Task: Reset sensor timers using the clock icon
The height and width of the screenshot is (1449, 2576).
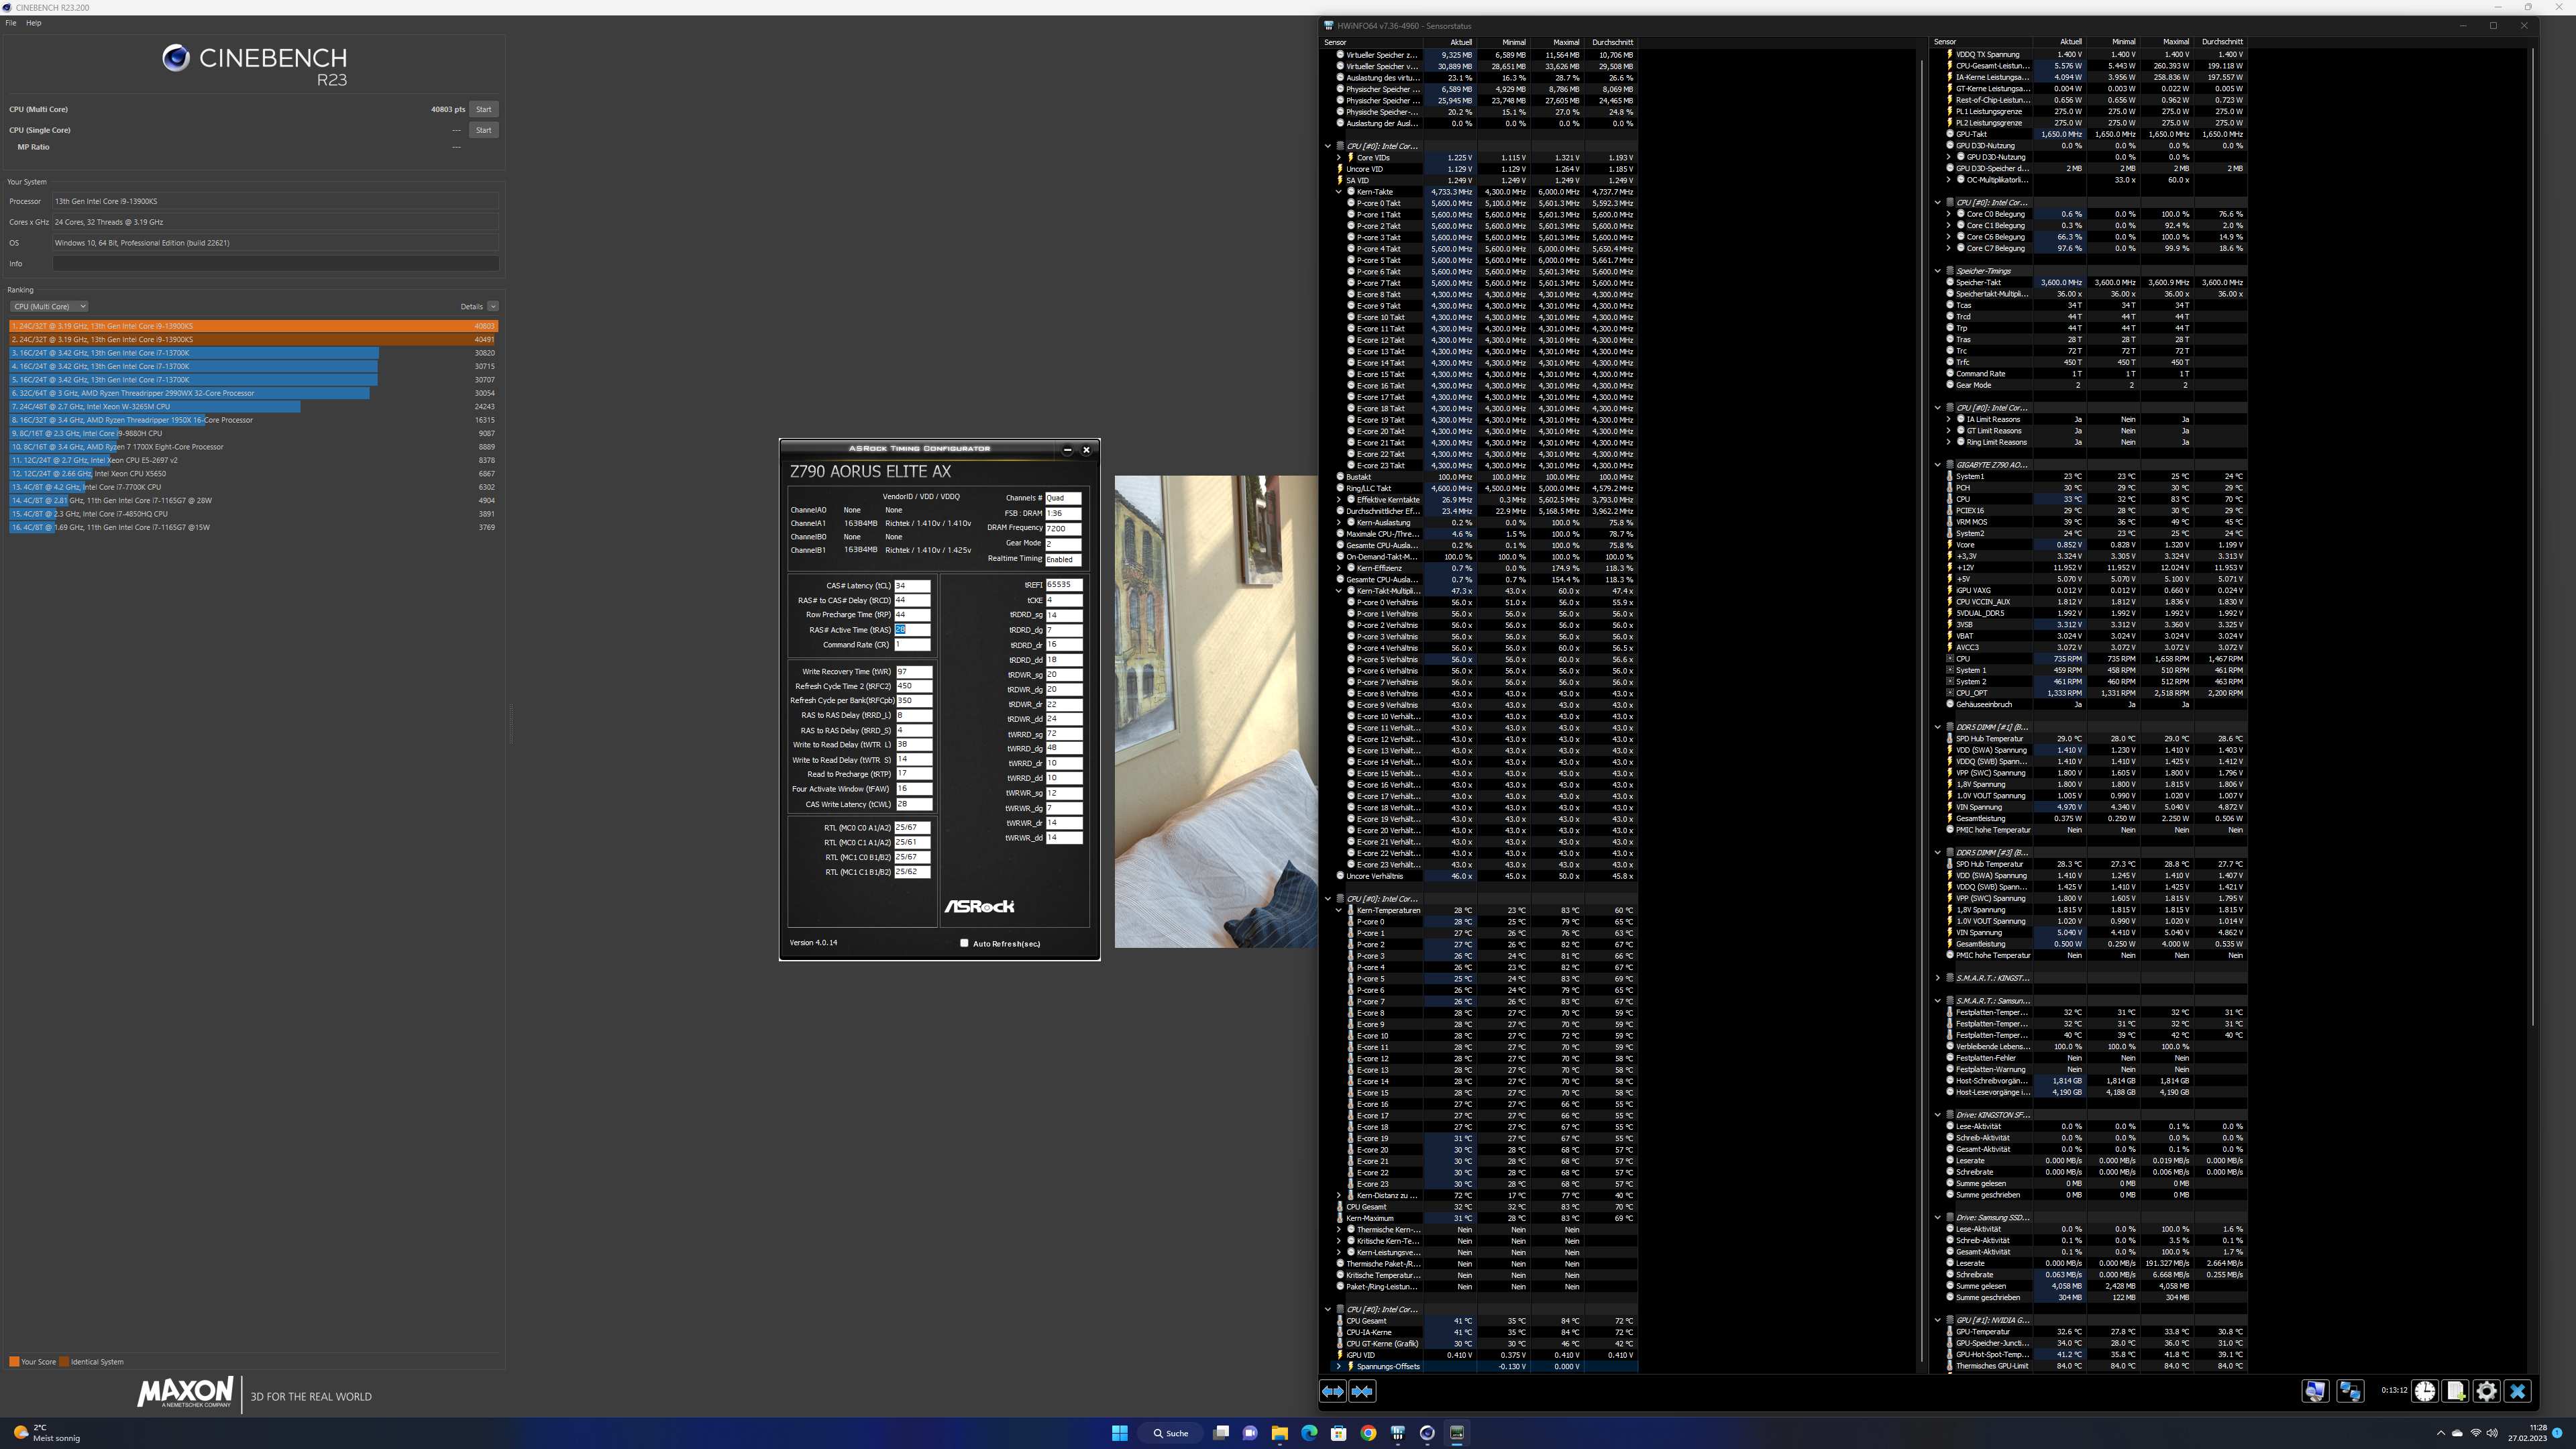Action: pyautogui.click(x=2424, y=1391)
